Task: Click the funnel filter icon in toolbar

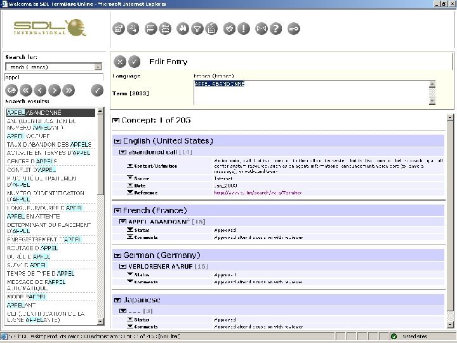Action: (x=197, y=29)
